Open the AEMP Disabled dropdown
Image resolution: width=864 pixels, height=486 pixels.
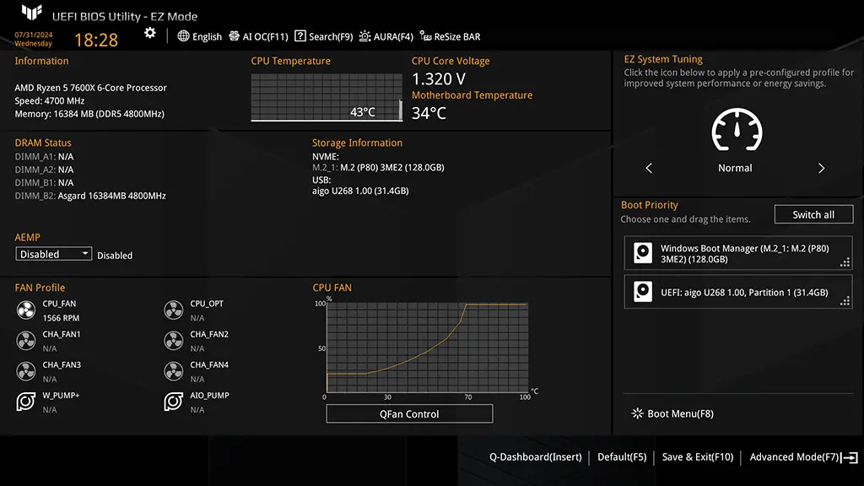[53, 254]
